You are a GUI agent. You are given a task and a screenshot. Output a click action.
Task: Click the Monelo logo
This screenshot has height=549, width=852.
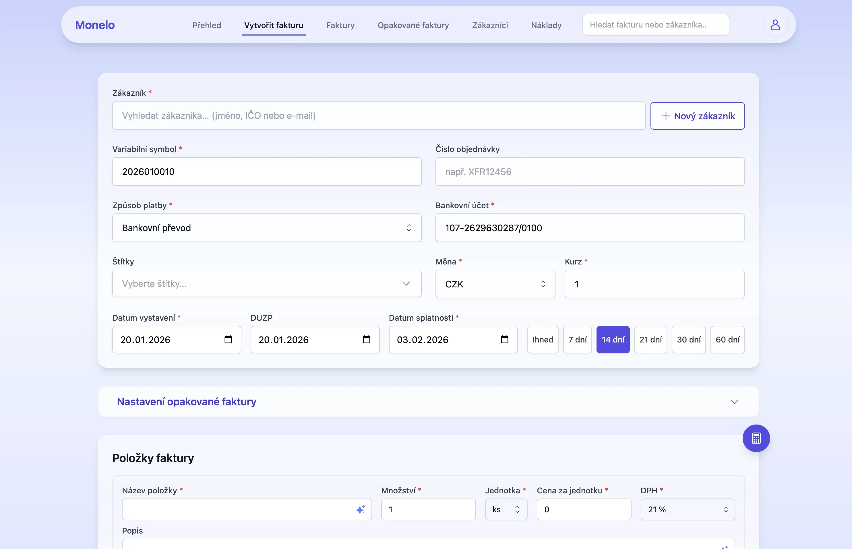coord(95,25)
